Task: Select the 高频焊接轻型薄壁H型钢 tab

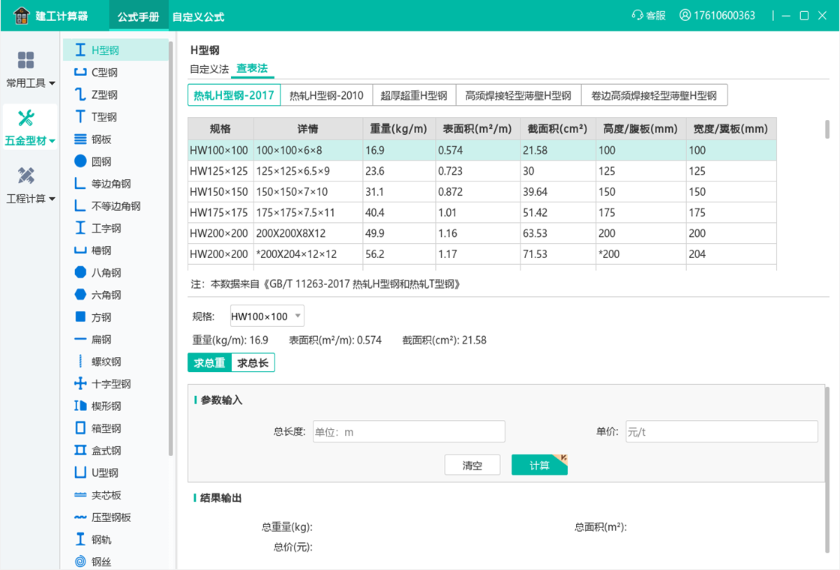Action: tap(518, 95)
